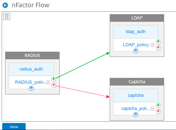176x130 pixels.
Task: Remove RADIUS_policy with its minus icon
Action: (x=48, y=82)
